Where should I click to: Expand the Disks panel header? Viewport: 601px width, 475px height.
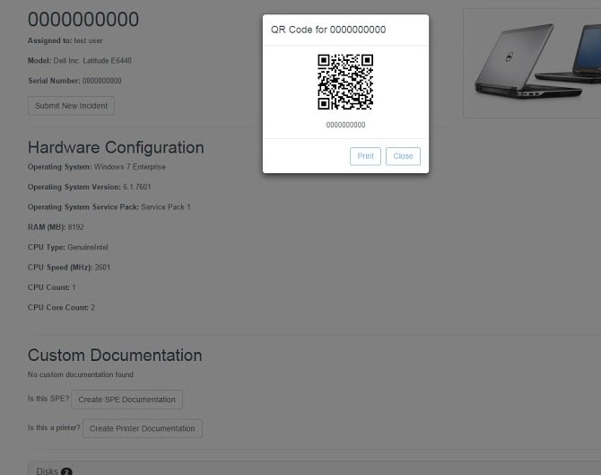pyautogui.click(x=314, y=468)
